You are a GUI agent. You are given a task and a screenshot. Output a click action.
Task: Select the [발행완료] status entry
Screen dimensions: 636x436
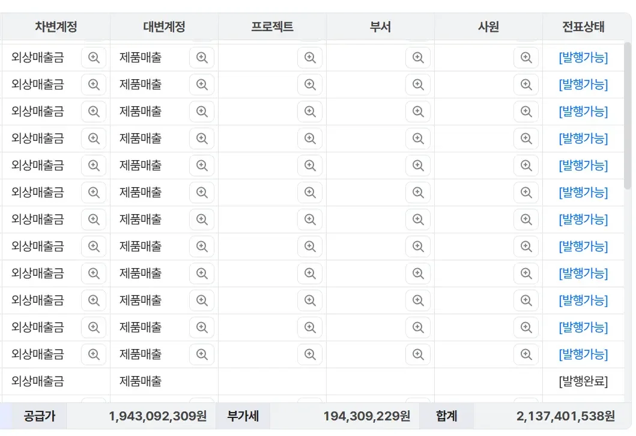[x=583, y=381]
